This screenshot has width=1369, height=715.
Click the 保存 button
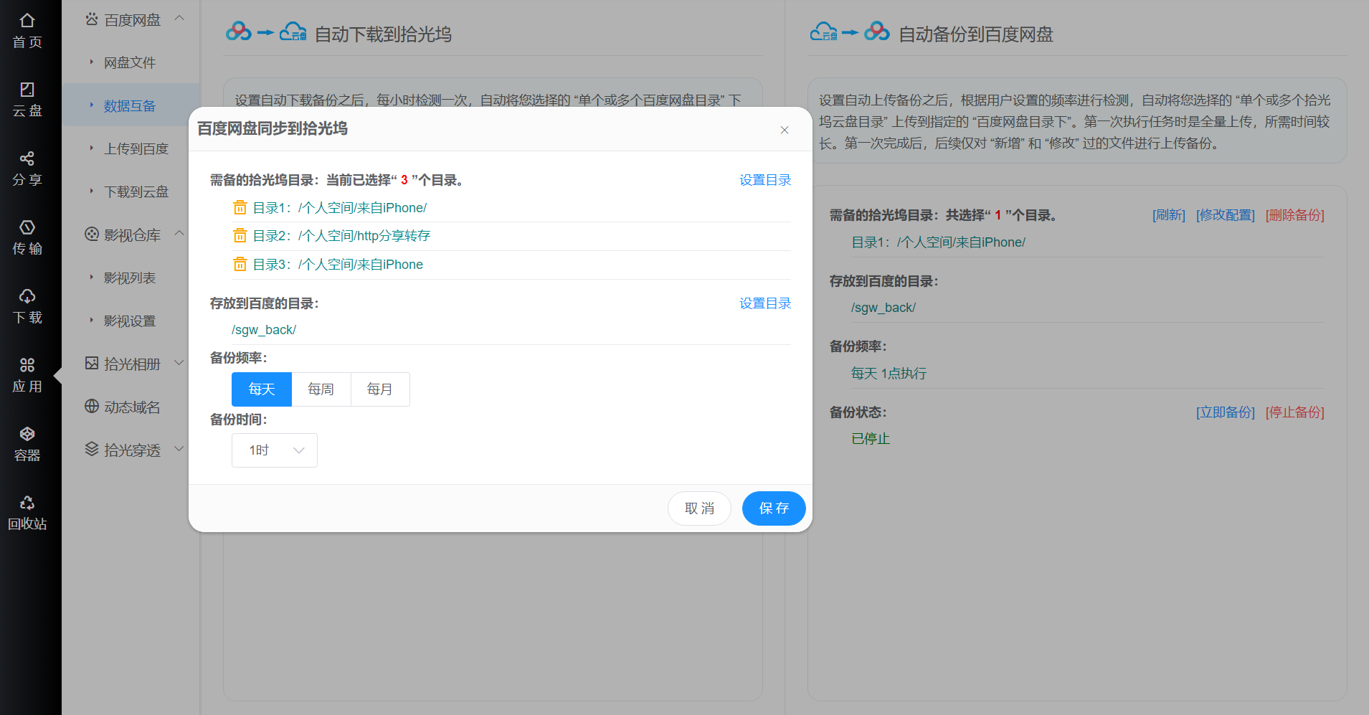[x=774, y=508]
